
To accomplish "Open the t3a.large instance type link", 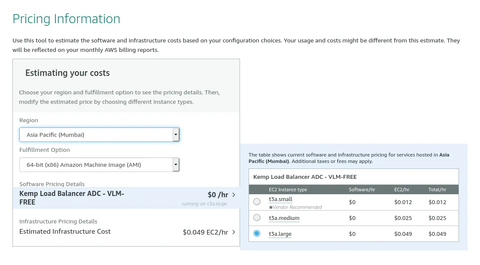I will pyautogui.click(x=280, y=234).
